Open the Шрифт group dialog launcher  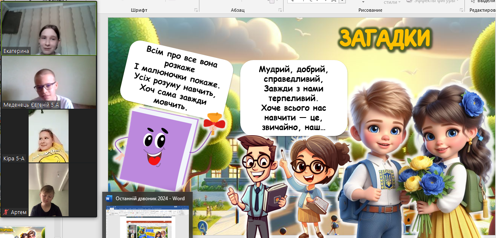196,10
